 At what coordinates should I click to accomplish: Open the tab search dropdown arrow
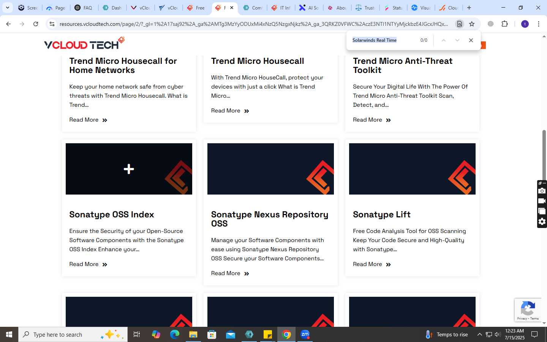click(x=7, y=8)
